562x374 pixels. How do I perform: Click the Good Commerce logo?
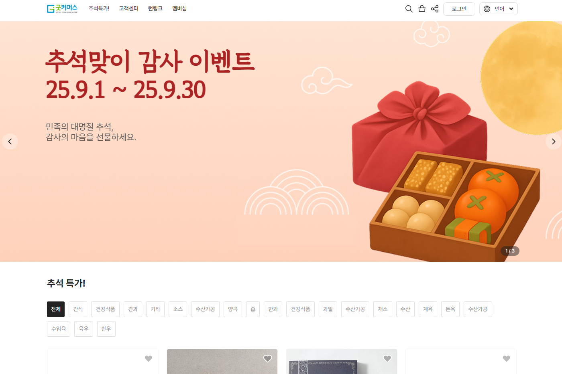point(62,8)
